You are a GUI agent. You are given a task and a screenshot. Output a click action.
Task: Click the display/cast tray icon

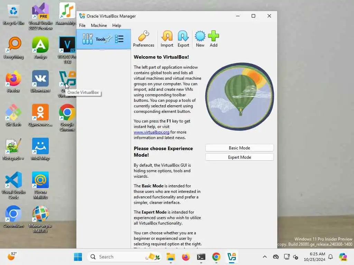click(x=287, y=257)
